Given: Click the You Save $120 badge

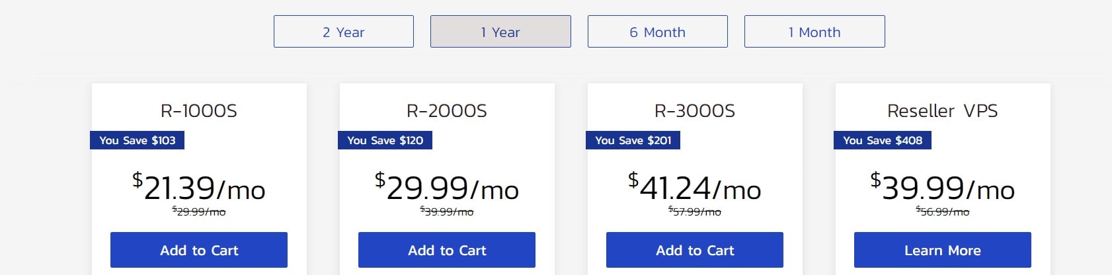Looking at the screenshot, I should click(385, 140).
